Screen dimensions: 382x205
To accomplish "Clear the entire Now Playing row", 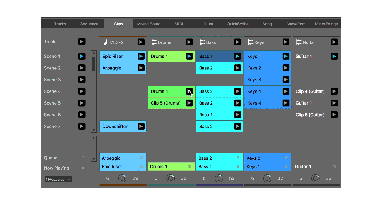I will pos(83,168).
